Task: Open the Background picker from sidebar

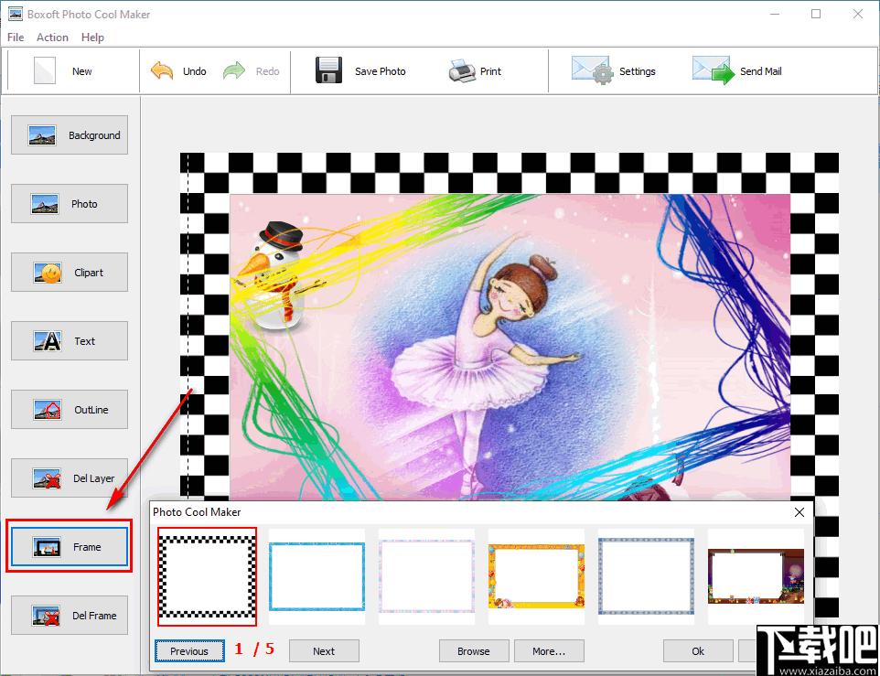Action: click(x=70, y=135)
